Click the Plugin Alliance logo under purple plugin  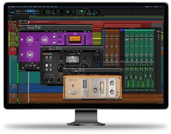tap(22, 71)
